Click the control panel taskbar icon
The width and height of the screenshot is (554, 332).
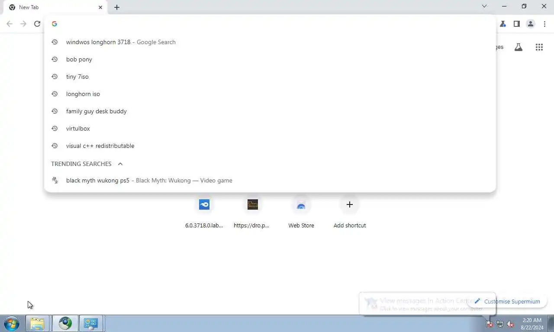tap(91, 323)
